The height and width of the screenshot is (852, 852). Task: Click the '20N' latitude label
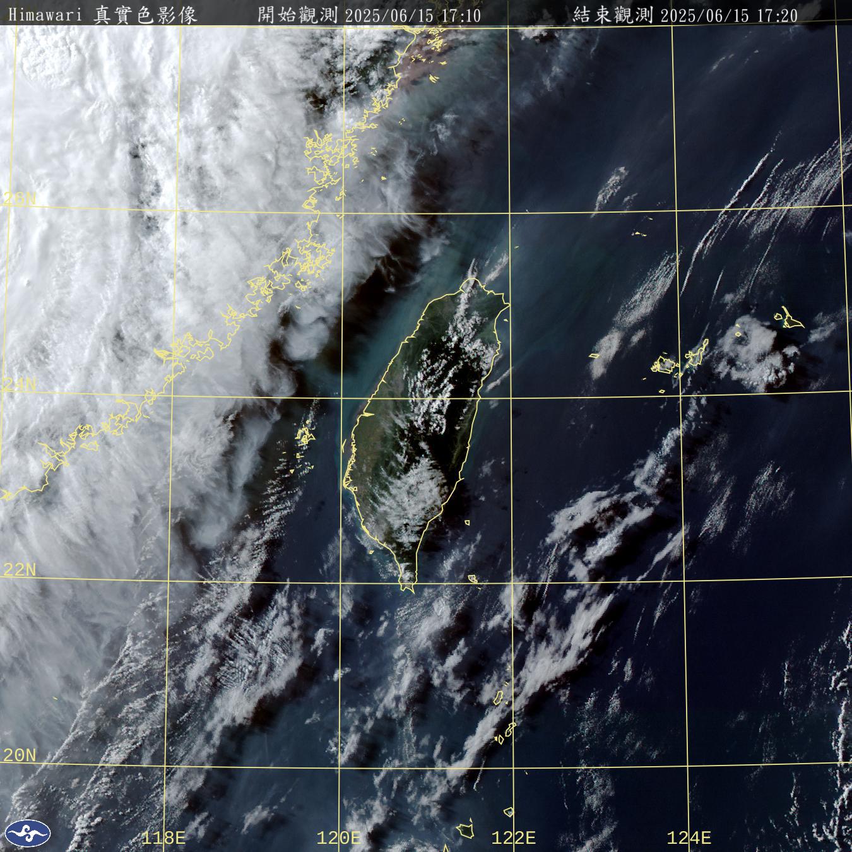(20, 755)
